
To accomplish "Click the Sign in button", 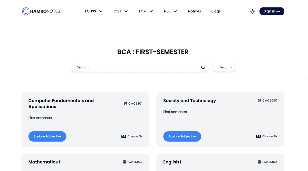I will point(272,11).
